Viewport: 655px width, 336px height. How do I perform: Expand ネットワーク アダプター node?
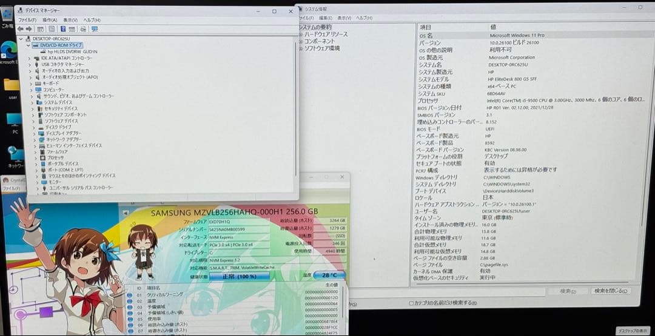35,139
